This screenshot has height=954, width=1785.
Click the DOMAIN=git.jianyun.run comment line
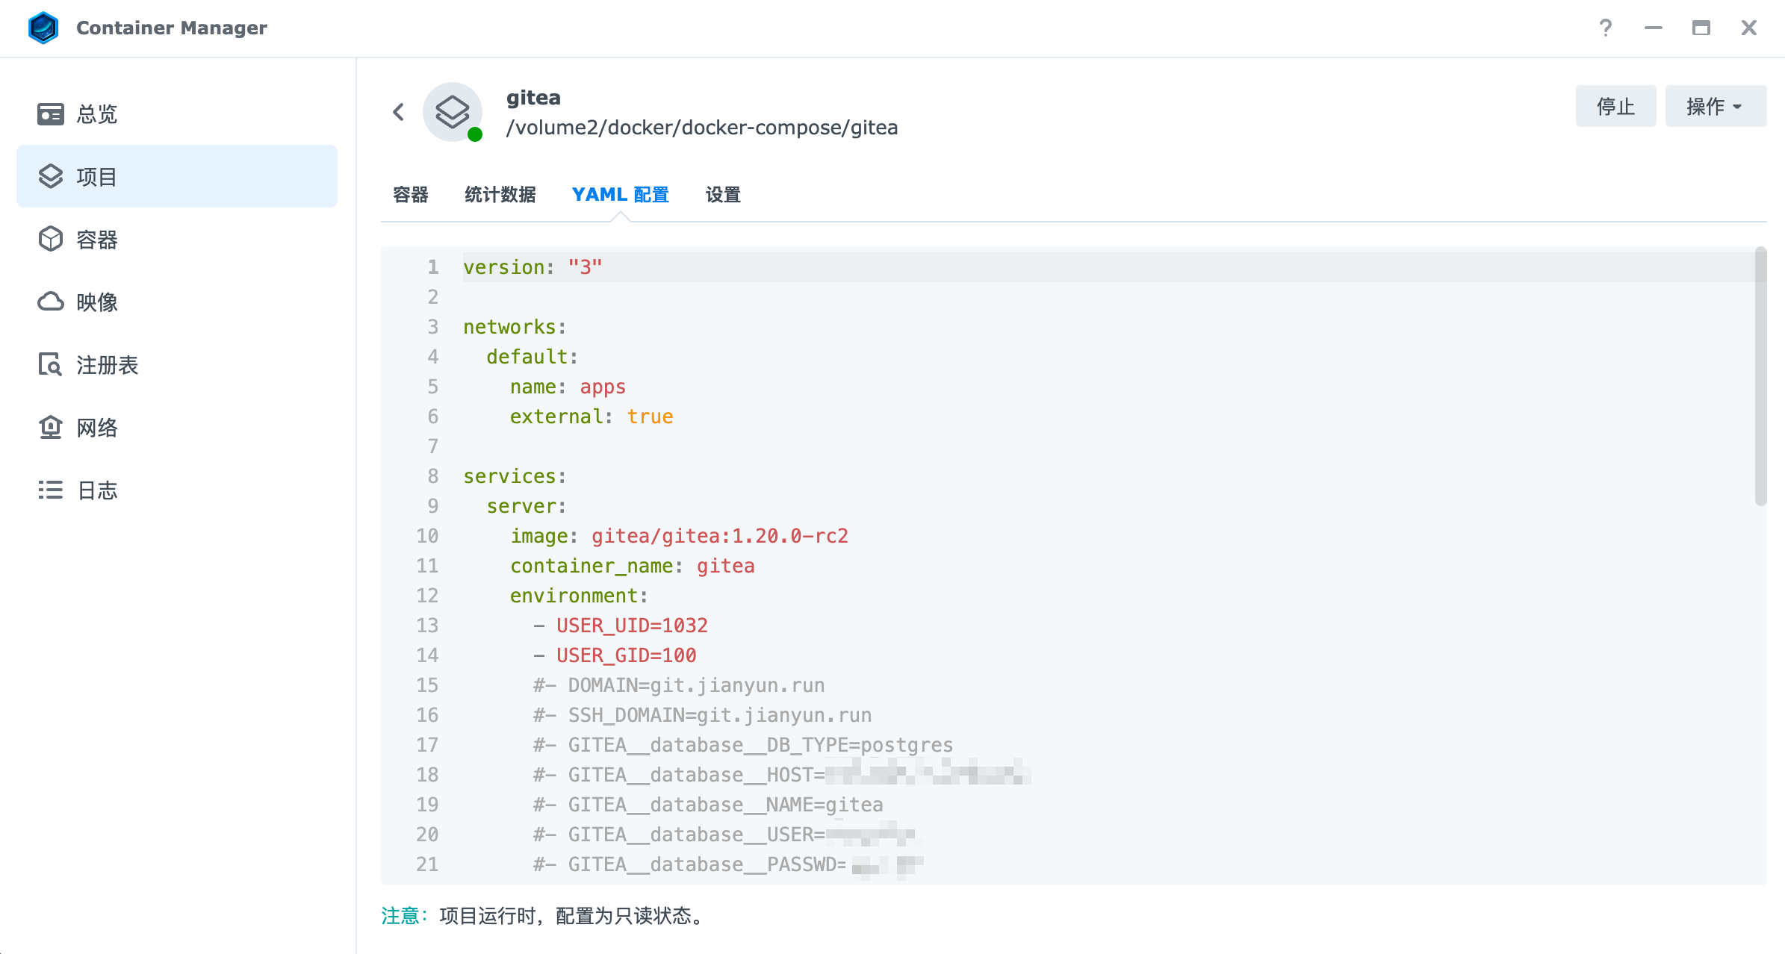[x=679, y=685]
